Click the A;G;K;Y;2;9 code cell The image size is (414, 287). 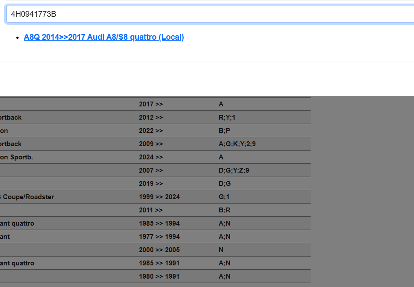(237, 144)
